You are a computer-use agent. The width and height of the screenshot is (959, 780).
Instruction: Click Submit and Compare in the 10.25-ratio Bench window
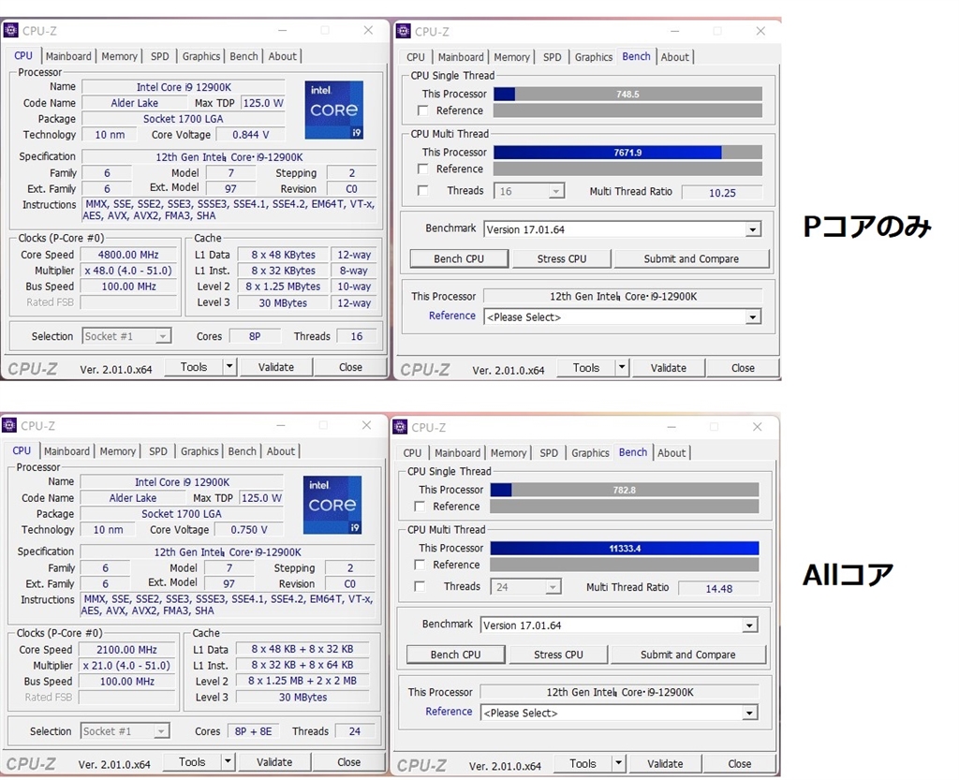[691, 258]
